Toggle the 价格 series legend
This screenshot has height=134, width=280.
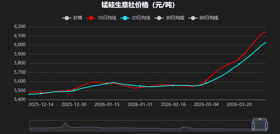[72, 18]
